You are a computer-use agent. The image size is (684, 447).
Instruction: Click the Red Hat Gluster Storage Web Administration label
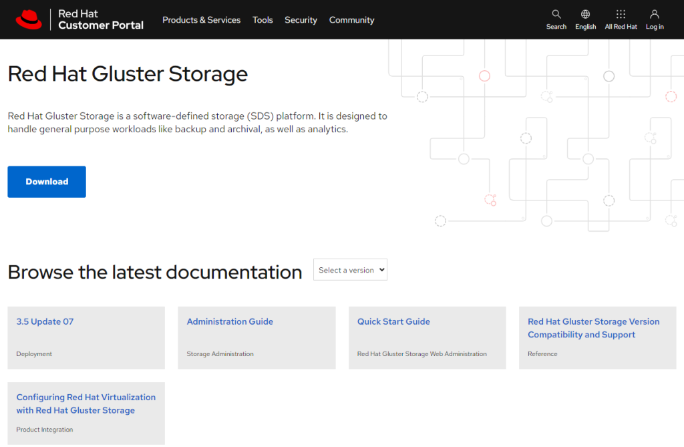pyautogui.click(x=422, y=354)
